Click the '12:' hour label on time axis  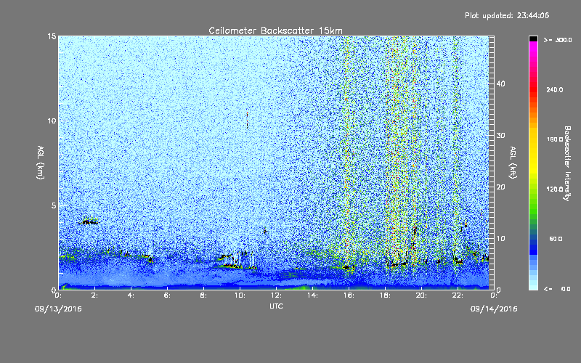click(x=276, y=295)
